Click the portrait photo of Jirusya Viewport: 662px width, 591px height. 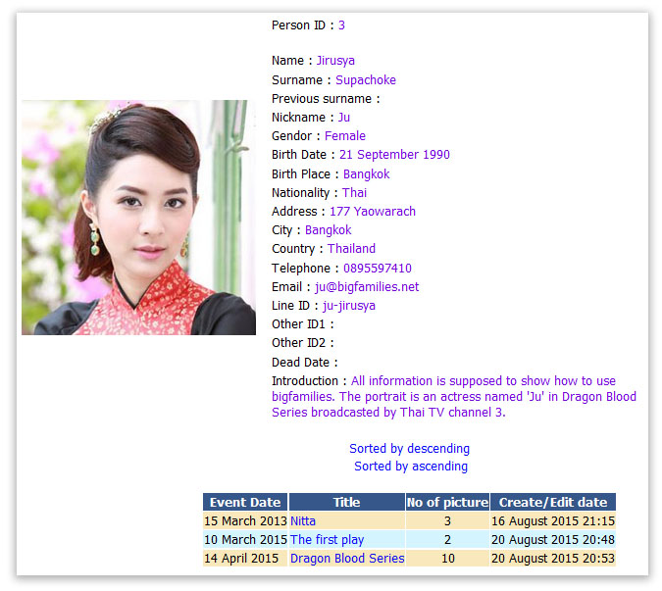click(x=138, y=218)
